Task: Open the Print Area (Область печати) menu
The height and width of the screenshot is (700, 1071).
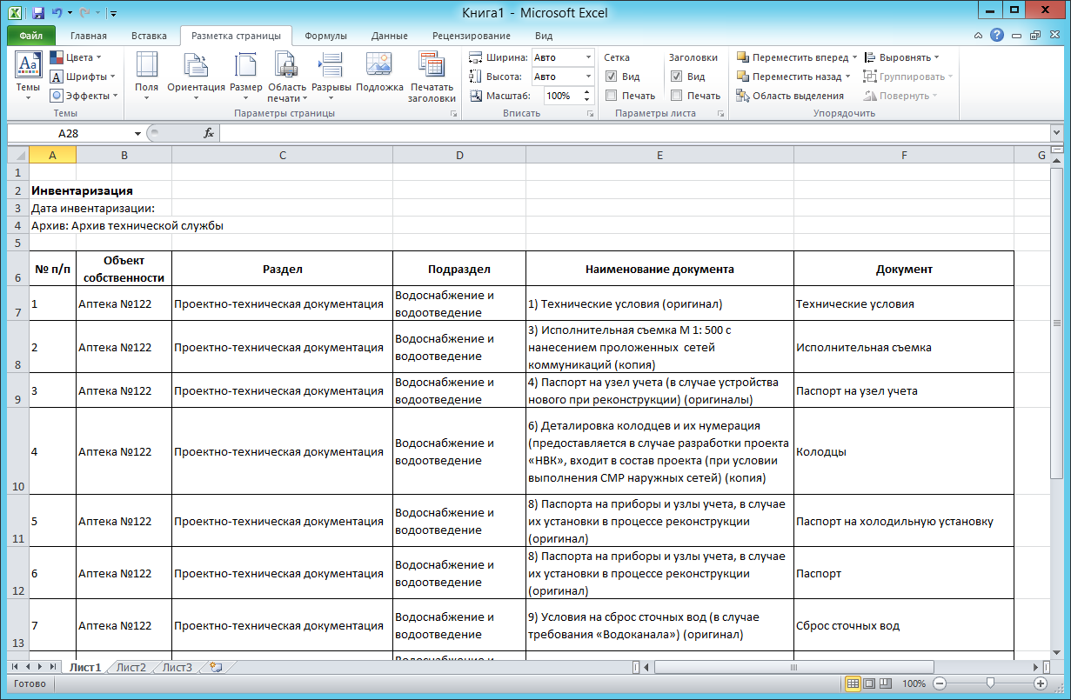Action: (287, 76)
